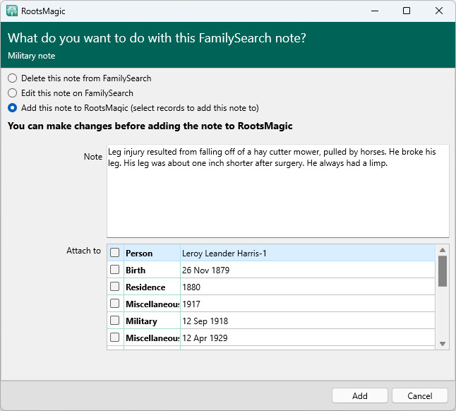Check the Birth row checkbox
456x411 pixels.
point(115,270)
